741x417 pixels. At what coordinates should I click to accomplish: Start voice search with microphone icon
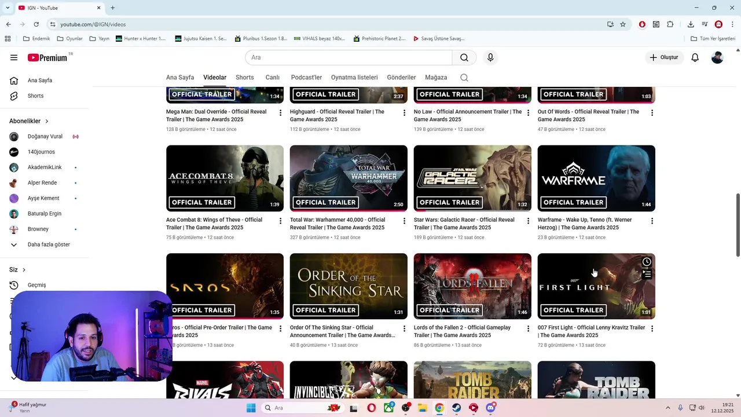490,57
